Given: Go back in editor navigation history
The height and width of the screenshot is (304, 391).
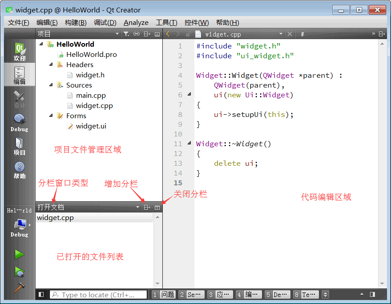Looking at the screenshot, I should (x=168, y=34).
